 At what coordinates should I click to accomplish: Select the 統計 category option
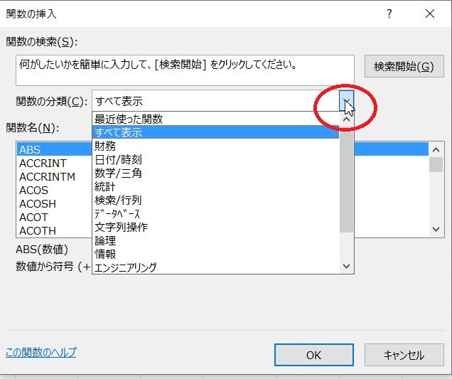pyautogui.click(x=105, y=186)
